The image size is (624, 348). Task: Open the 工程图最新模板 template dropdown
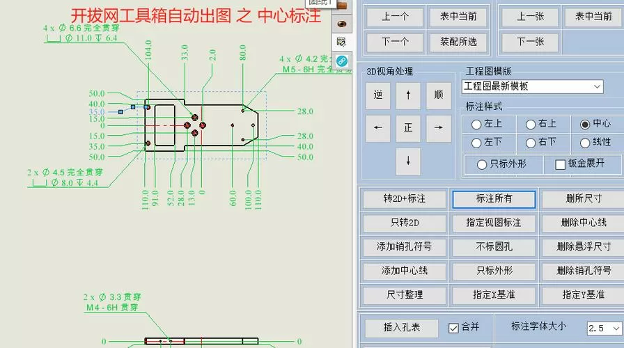pos(533,87)
